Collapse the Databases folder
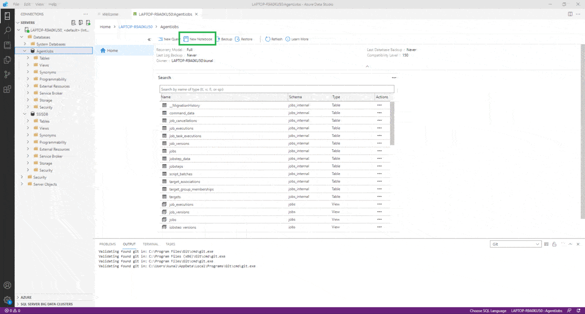Viewport: 585px width, 314px height. (x=22, y=37)
